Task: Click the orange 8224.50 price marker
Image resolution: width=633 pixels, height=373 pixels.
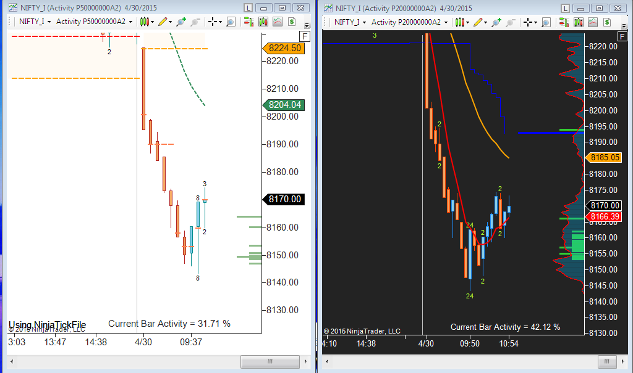Action: pos(284,48)
